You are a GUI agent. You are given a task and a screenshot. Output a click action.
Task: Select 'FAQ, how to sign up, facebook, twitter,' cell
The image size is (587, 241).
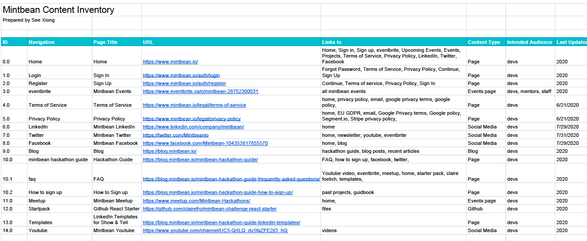(x=394, y=159)
